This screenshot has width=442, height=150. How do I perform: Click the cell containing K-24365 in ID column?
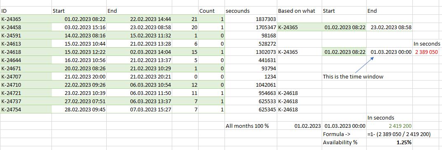[26, 19]
